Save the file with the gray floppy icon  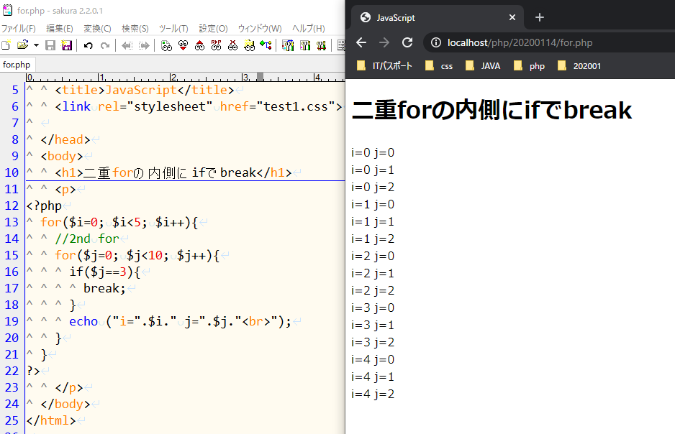(x=50, y=45)
